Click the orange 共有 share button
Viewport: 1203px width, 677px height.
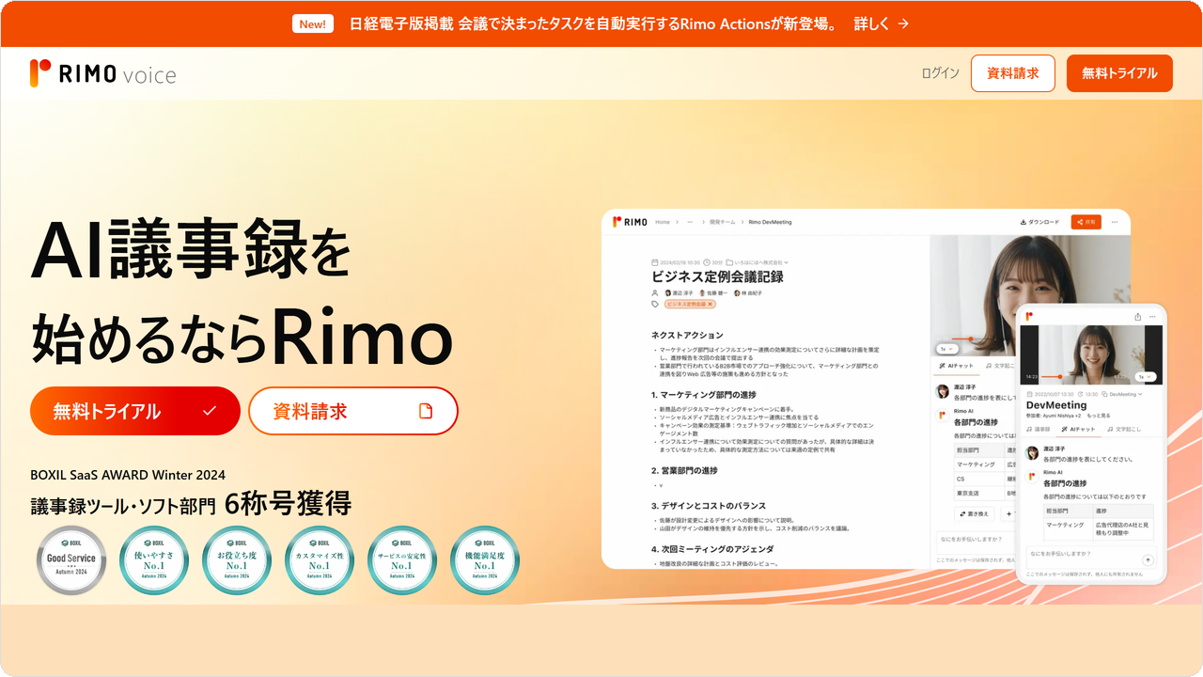pos(1086,222)
